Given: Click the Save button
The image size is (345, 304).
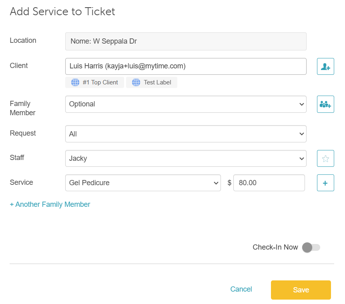Looking at the screenshot, I should point(301,290).
